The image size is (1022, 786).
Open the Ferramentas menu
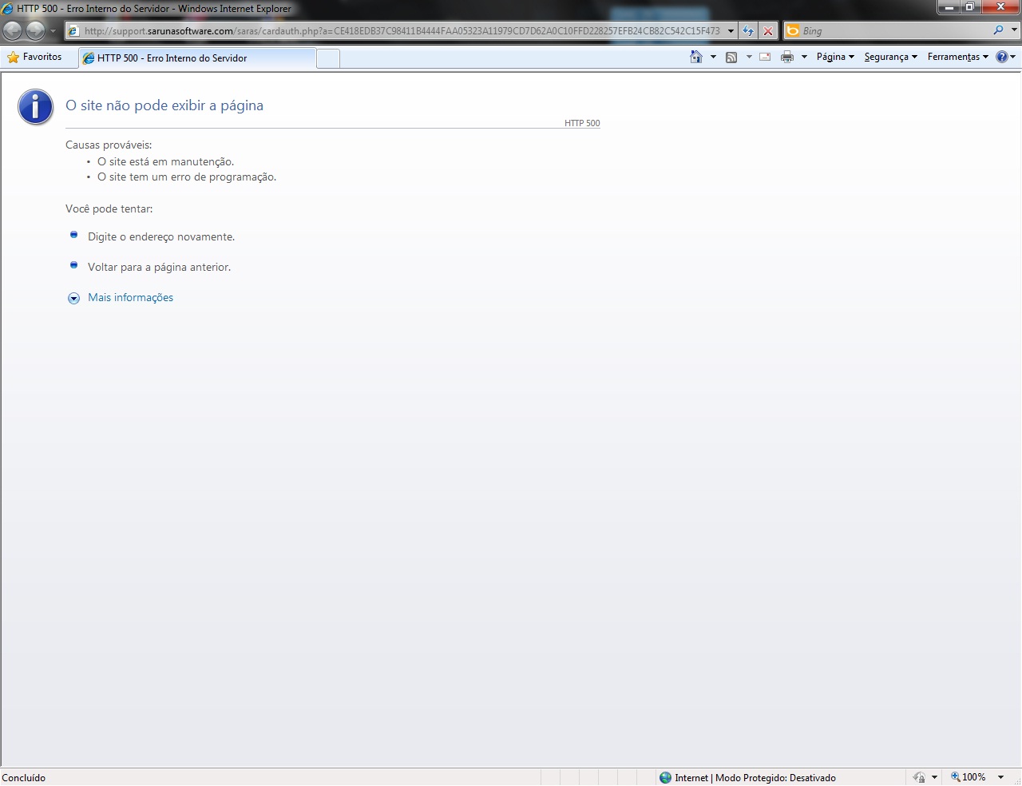click(x=957, y=57)
